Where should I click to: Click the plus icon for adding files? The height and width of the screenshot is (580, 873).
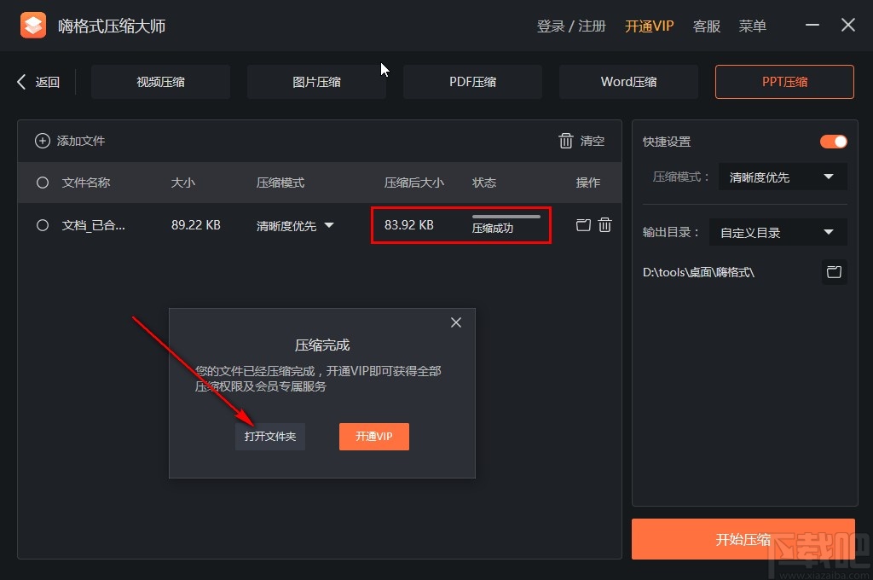coord(43,141)
